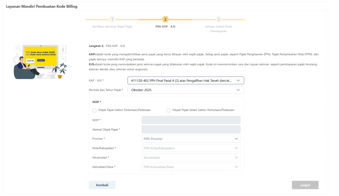Click Selesai, Unduh Kode Pembayaran step label

coord(218,29)
